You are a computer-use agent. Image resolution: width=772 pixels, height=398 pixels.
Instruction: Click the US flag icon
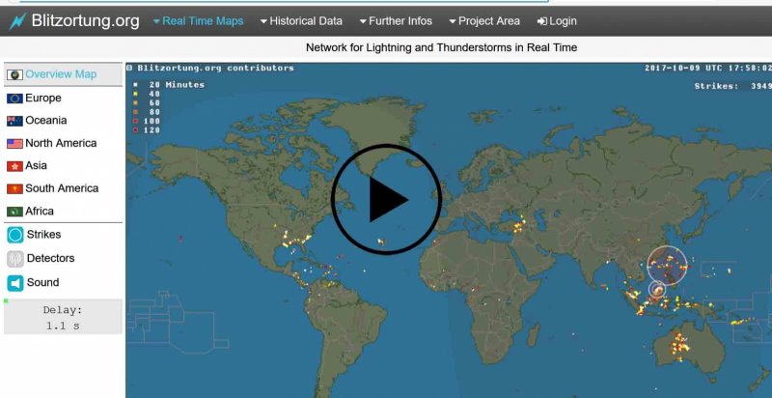pyautogui.click(x=14, y=144)
